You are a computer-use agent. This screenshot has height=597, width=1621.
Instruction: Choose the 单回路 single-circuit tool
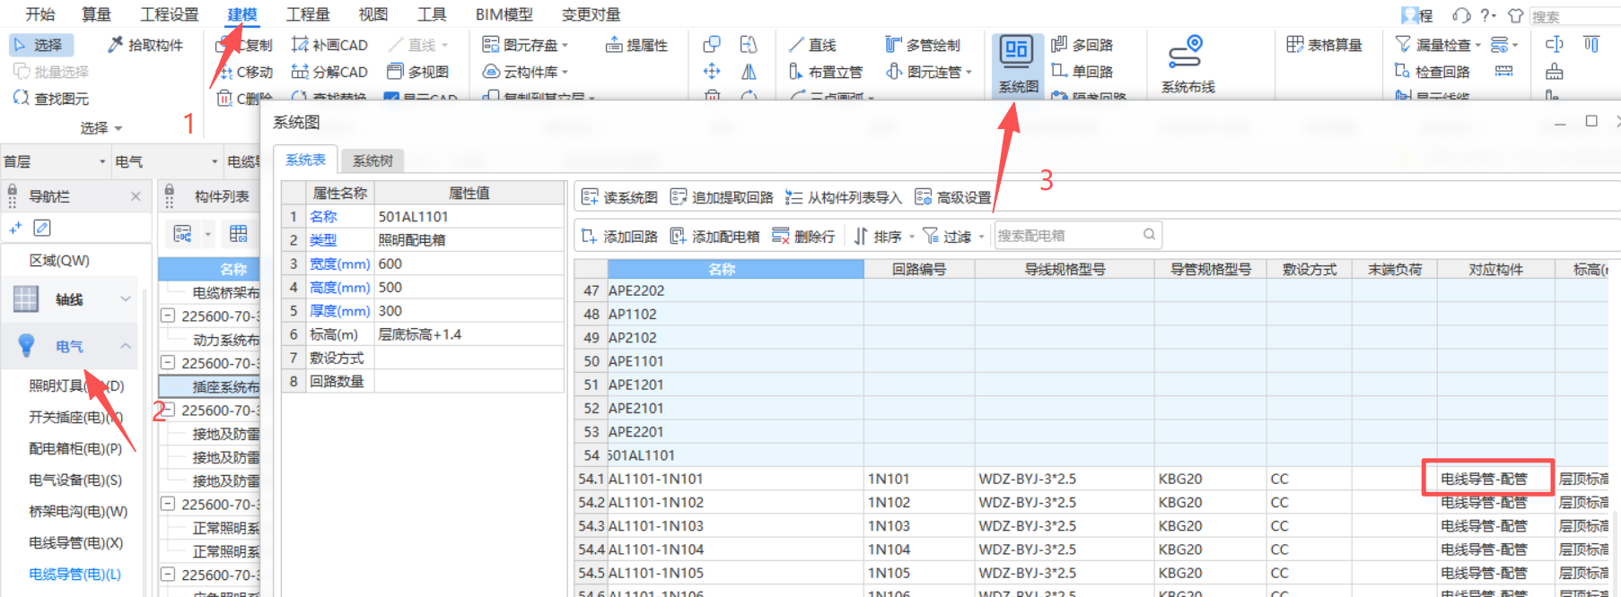pyautogui.click(x=1082, y=71)
